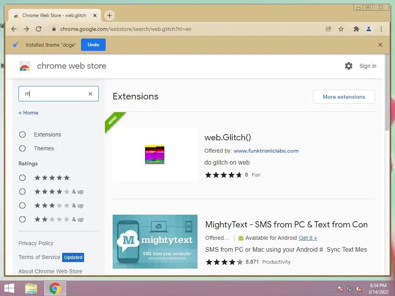The width and height of the screenshot is (395, 296).
Task: Go back to the previous page
Action: tap(14, 29)
